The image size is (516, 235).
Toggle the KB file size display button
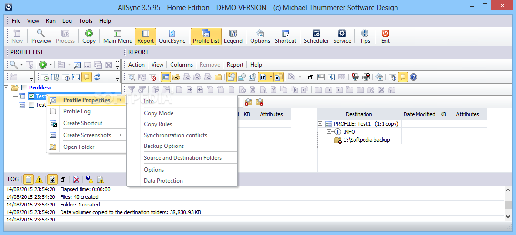pos(263,77)
